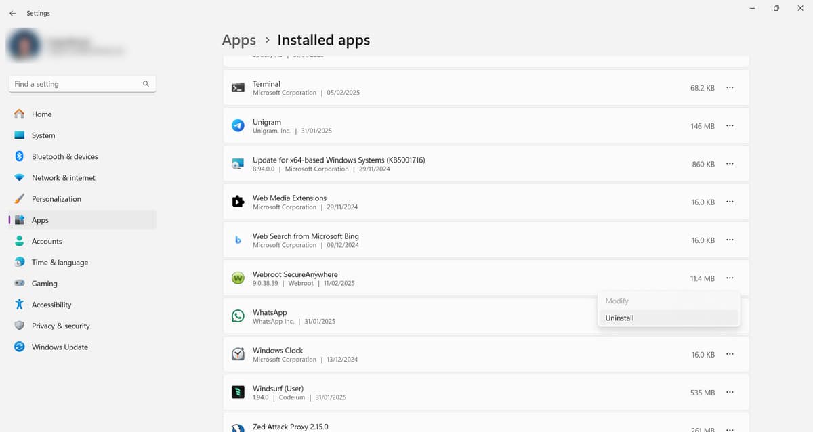The image size is (813, 432).
Task: Click the Terminal app name
Action: (x=266, y=84)
